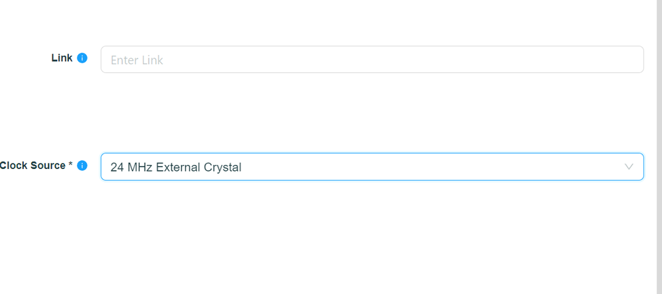The height and width of the screenshot is (294, 662).
Task: Select the 24 MHz External Crystal value text
Action: click(176, 167)
